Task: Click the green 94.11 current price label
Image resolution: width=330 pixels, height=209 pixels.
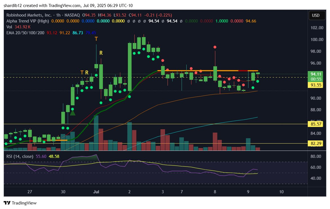Action: (x=316, y=74)
